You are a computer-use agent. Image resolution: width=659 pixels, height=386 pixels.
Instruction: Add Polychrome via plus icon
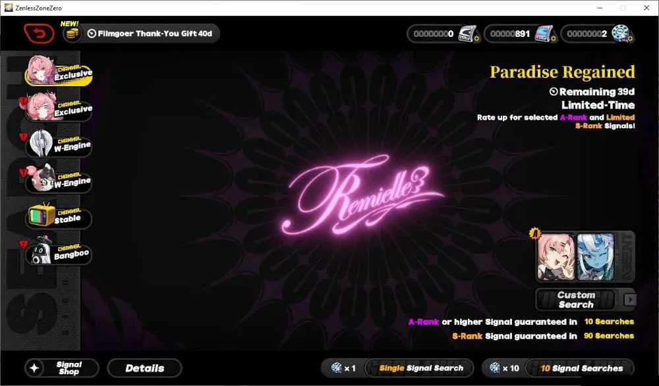630,39
